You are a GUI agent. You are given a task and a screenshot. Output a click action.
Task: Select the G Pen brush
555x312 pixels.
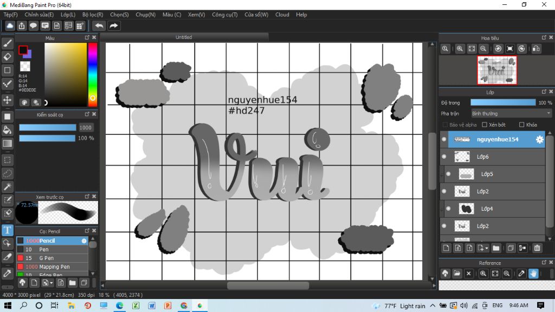(53, 258)
